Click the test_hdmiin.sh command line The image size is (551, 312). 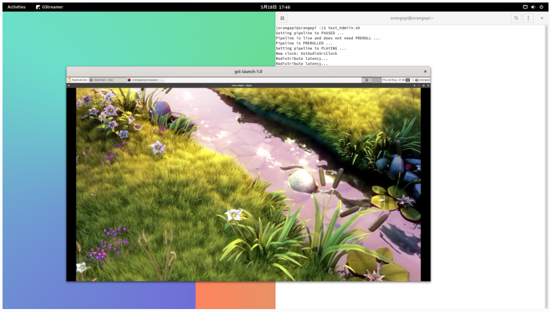[x=317, y=28]
